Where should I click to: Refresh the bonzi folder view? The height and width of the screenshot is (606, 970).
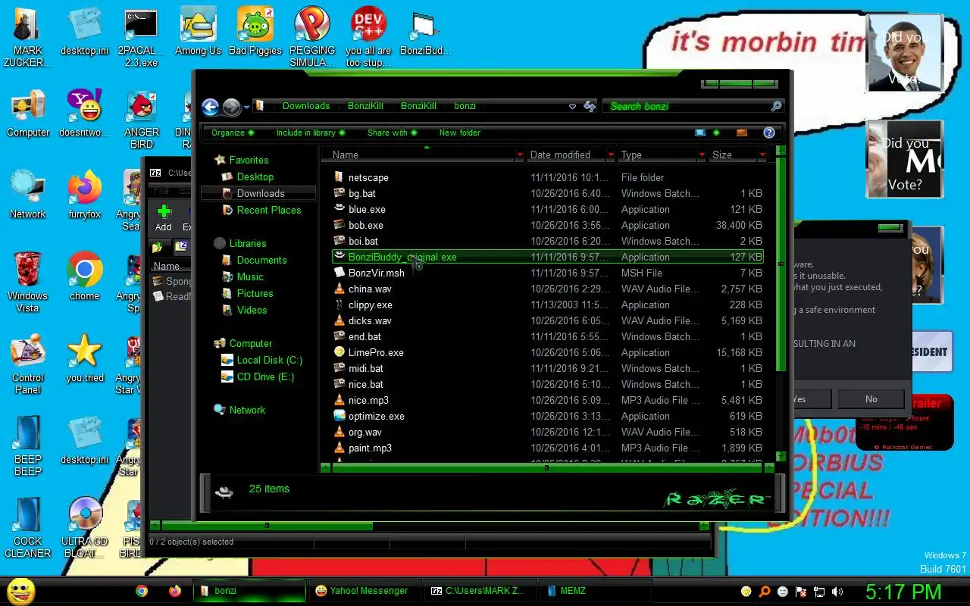[590, 107]
